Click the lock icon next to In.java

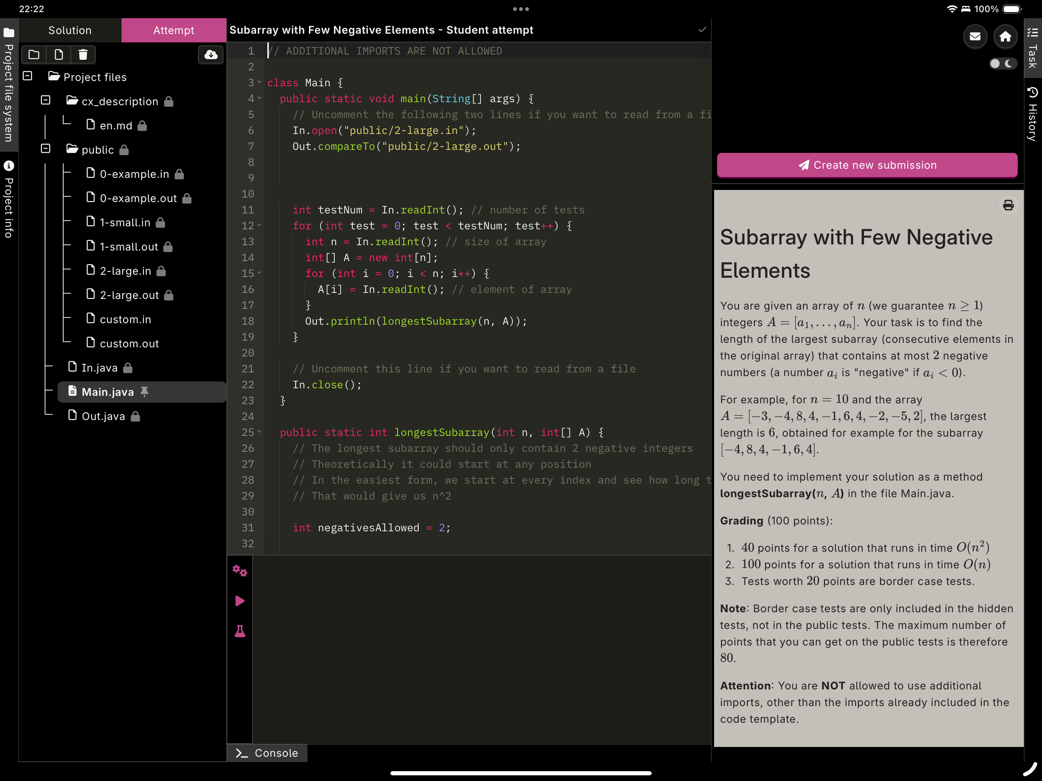pos(128,368)
